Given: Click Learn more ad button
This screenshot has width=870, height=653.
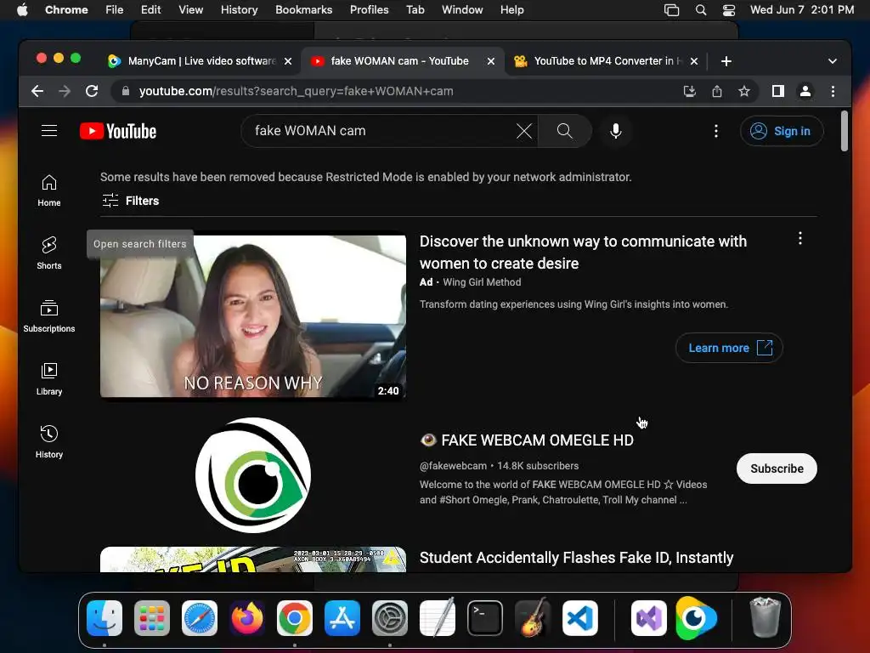Looking at the screenshot, I should pos(728,348).
